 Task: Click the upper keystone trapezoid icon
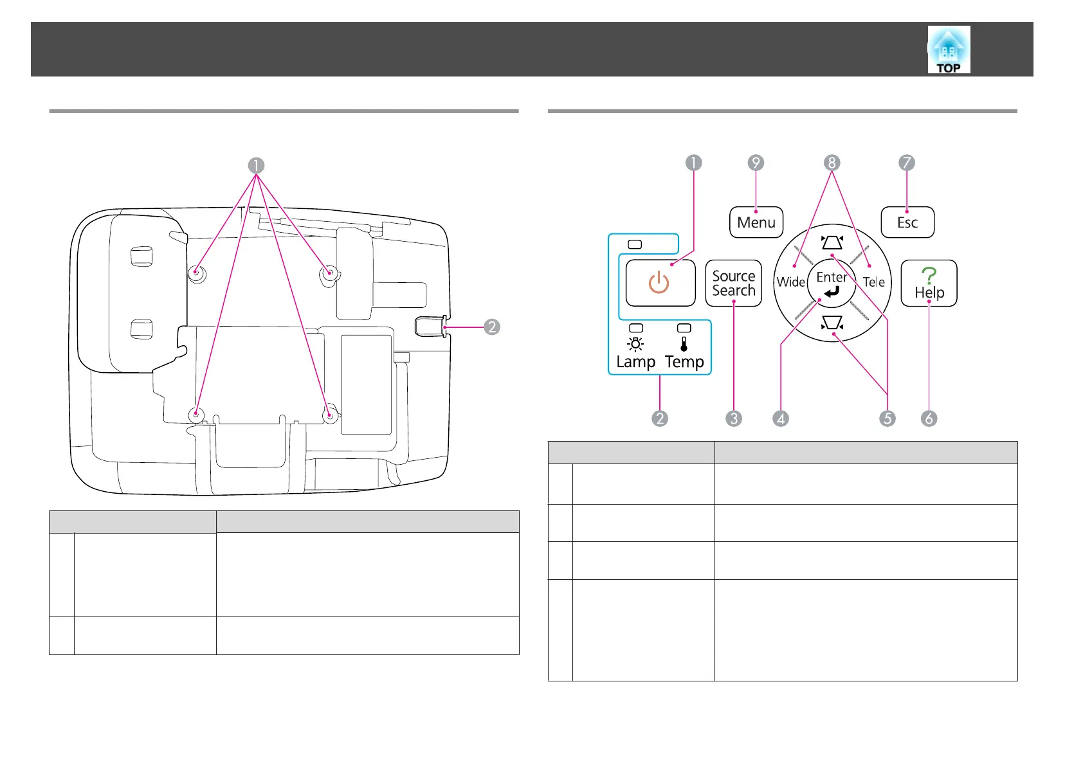(x=832, y=242)
